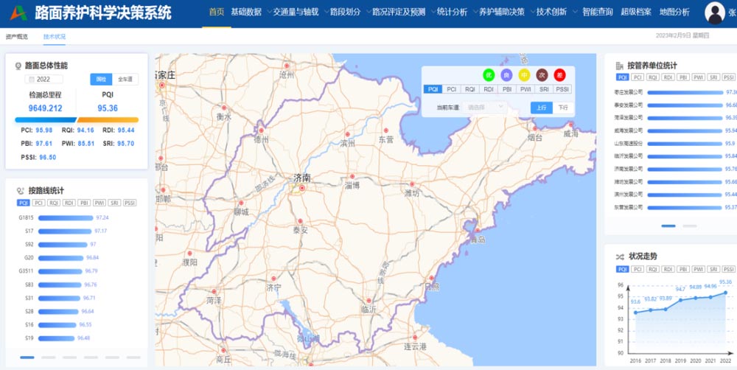
Task: Expand the 养护辅助决策 menu
Action: (x=501, y=13)
